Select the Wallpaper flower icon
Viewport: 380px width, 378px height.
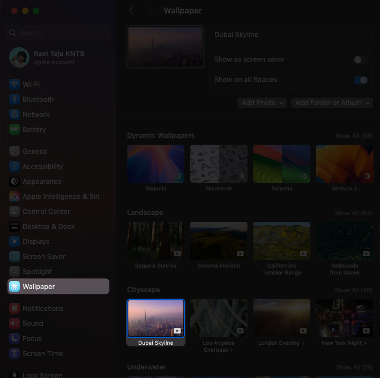point(14,287)
